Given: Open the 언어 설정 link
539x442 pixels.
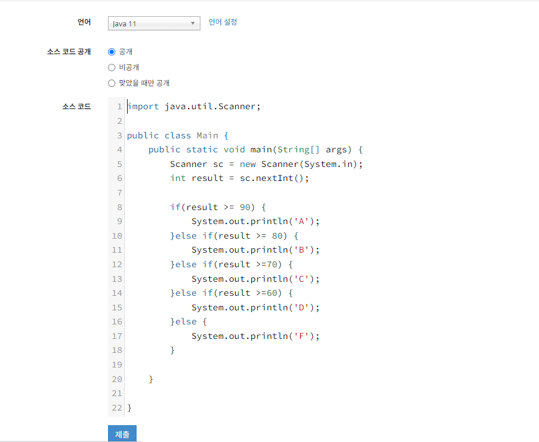Looking at the screenshot, I should click(223, 22).
